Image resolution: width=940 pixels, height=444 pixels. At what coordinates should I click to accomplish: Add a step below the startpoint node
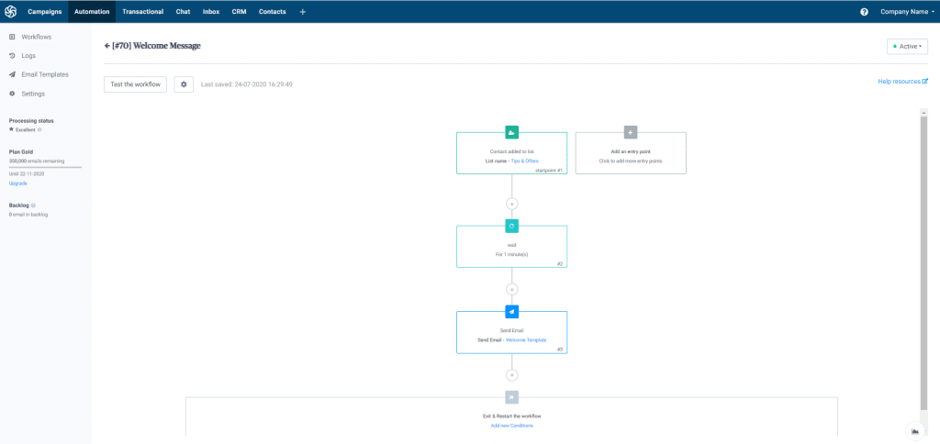(x=511, y=204)
